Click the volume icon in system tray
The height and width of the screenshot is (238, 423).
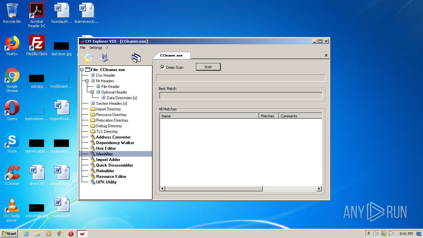tap(376, 234)
